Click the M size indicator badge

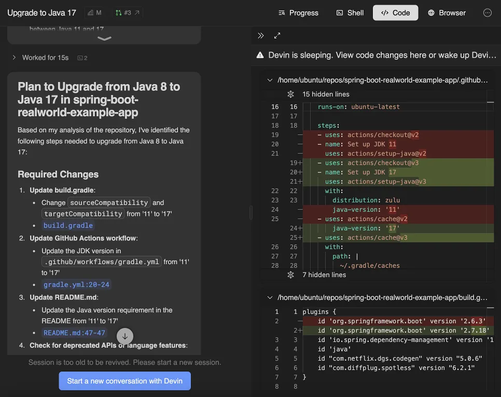coord(94,13)
